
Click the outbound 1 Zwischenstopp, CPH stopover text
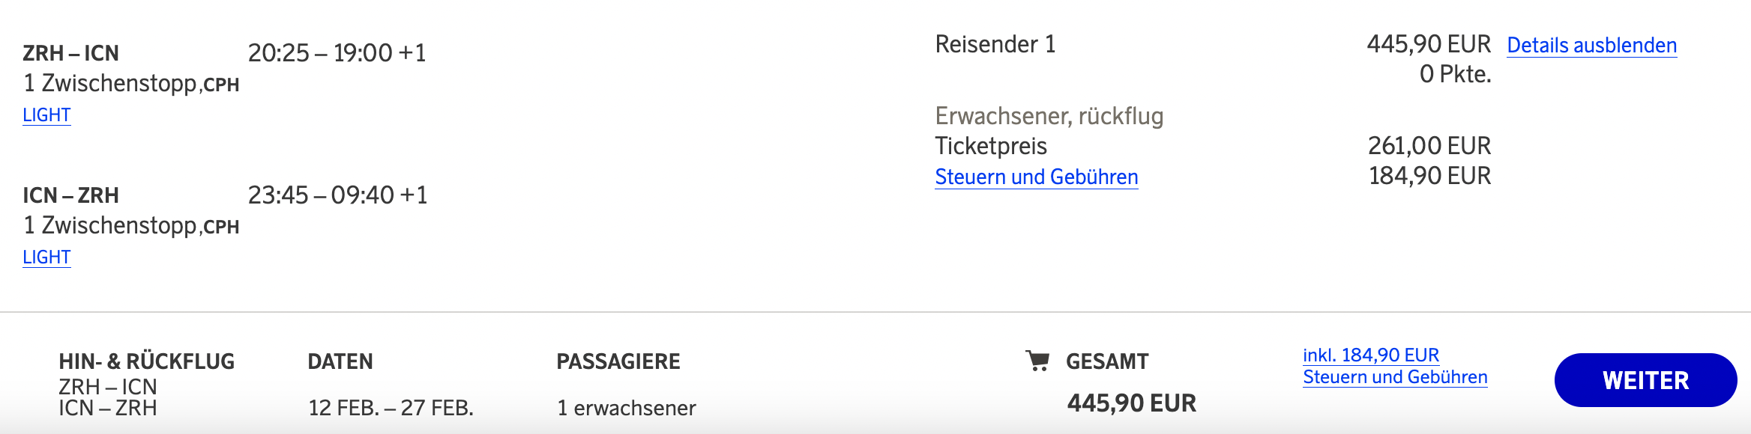[131, 83]
